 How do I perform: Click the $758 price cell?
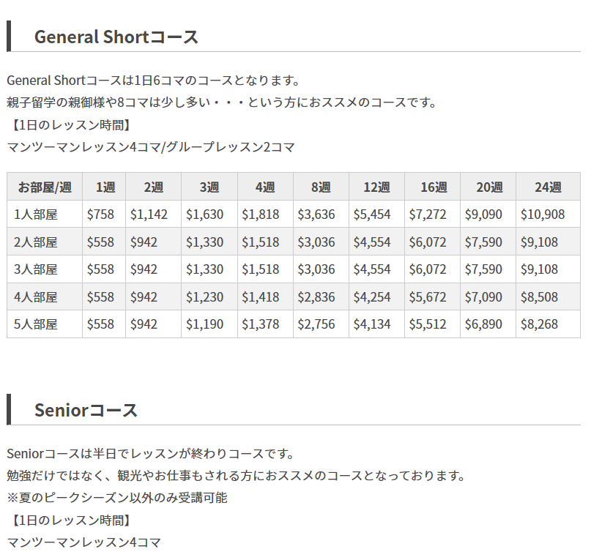100,214
